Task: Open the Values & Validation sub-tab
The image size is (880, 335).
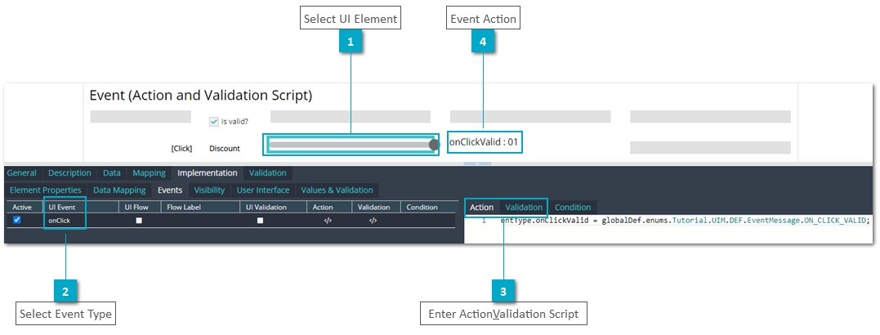Action: point(337,190)
